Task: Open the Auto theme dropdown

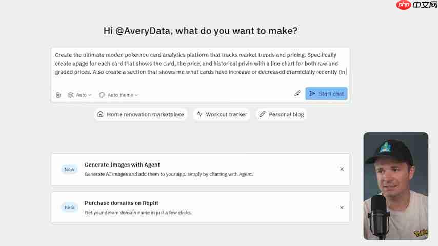Action: click(118, 95)
